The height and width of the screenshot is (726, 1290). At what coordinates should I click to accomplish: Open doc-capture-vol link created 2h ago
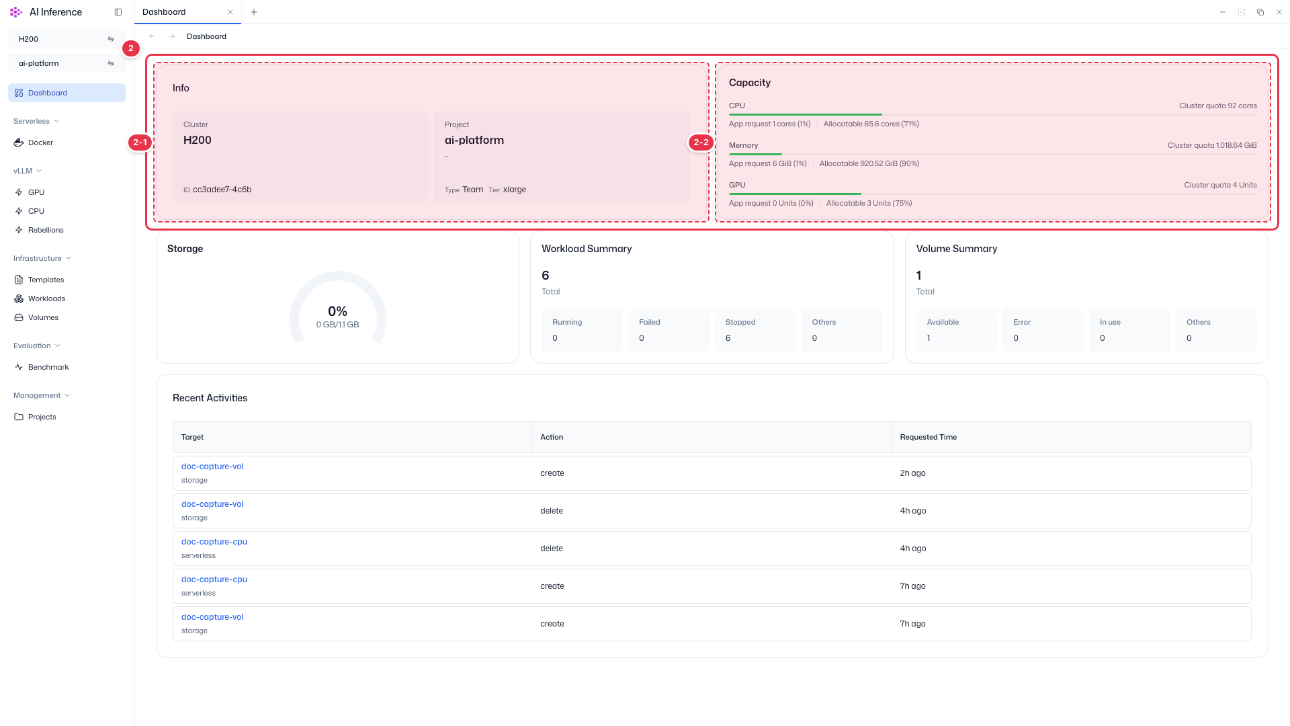click(212, 467)
